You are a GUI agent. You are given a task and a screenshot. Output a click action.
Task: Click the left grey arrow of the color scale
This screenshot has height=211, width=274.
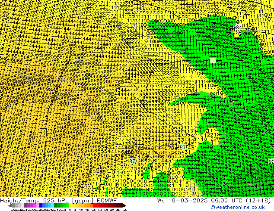pyautogui.click(x=10, y=205)
